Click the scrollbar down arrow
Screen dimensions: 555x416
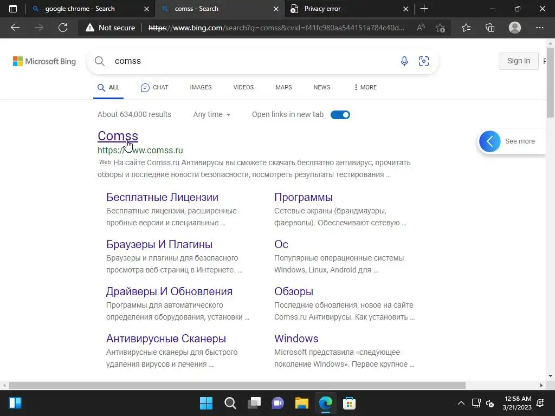pyautogui.click(x=550, y=376)
